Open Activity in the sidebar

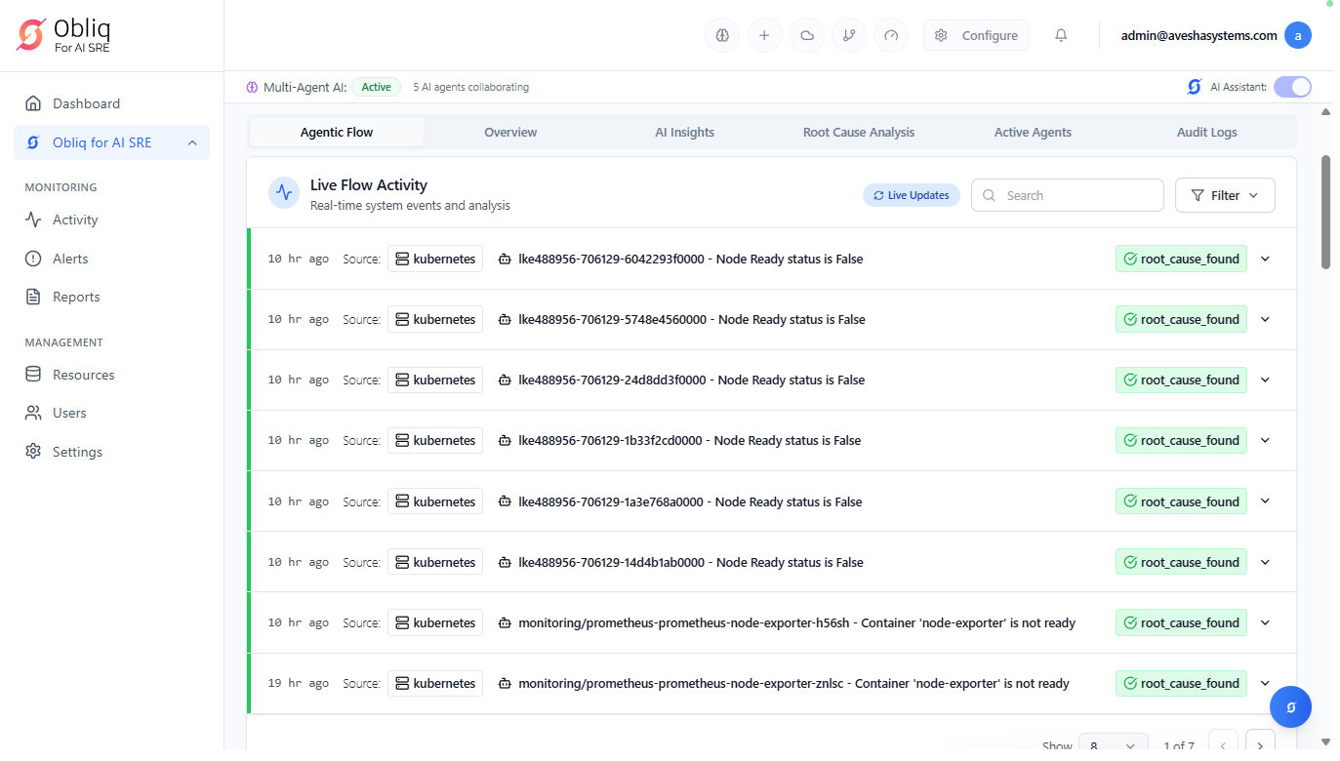coord(111,220)
